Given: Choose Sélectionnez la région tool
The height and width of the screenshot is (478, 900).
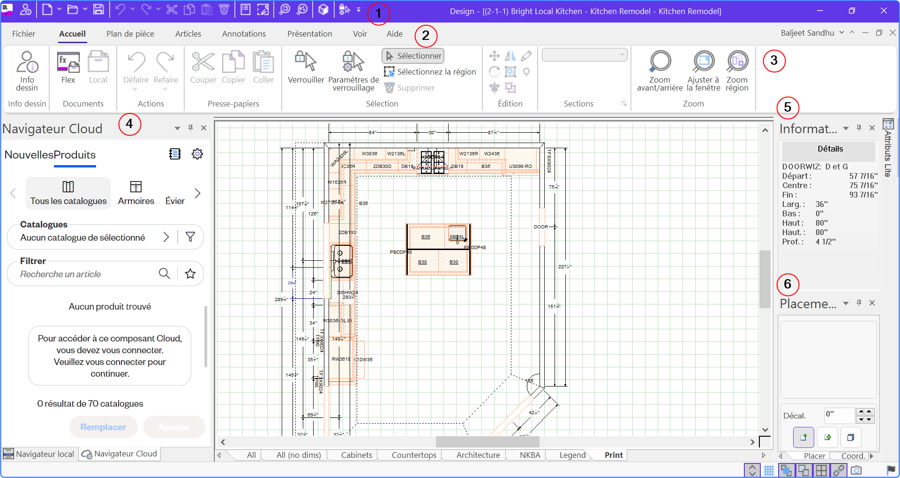Looking at the screenshot, I should tap(430, 72).
